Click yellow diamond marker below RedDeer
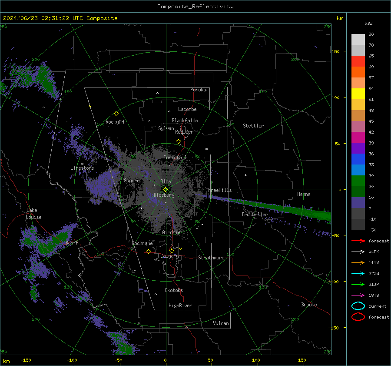 coord(179,141)
